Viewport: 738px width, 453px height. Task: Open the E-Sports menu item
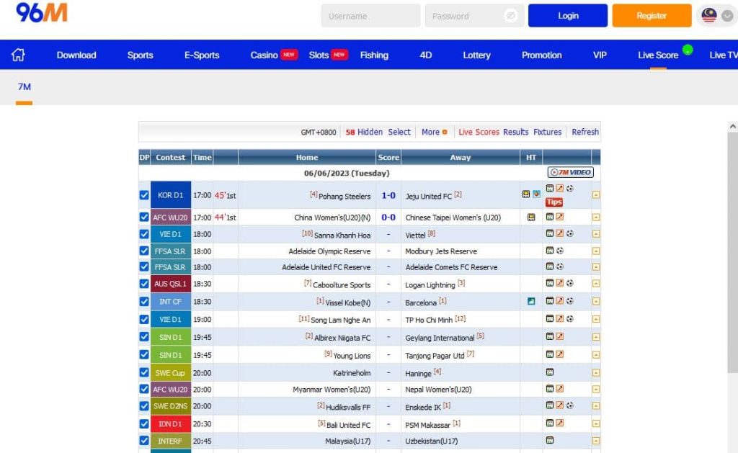point(202,55)
